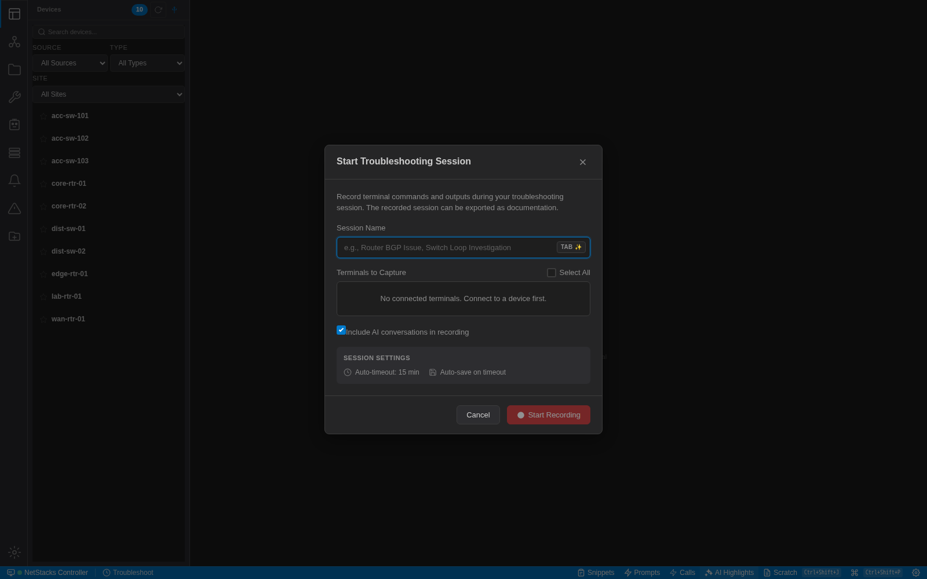Click the TAB AI suggest button

point(571,247)
